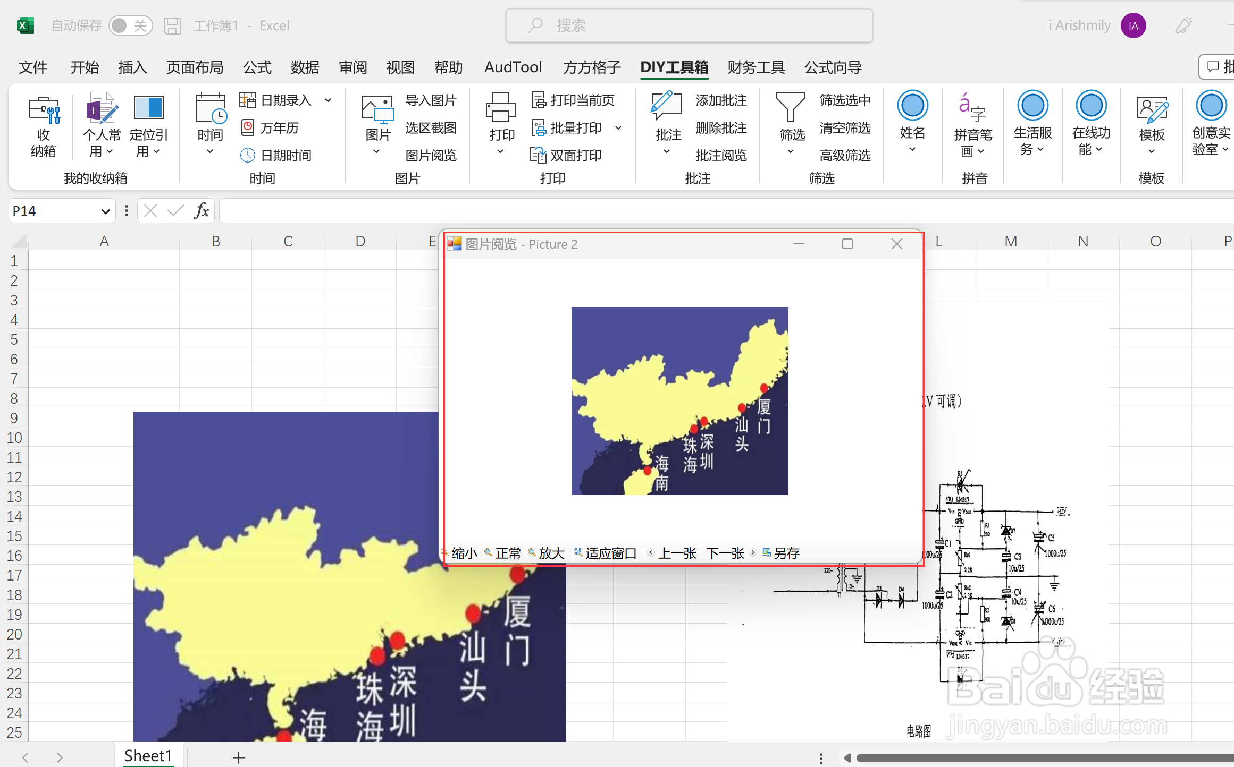Click 缩小 in picture viewer

point(459,553)
